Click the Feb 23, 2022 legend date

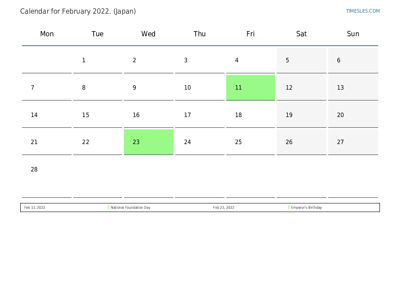224,207
